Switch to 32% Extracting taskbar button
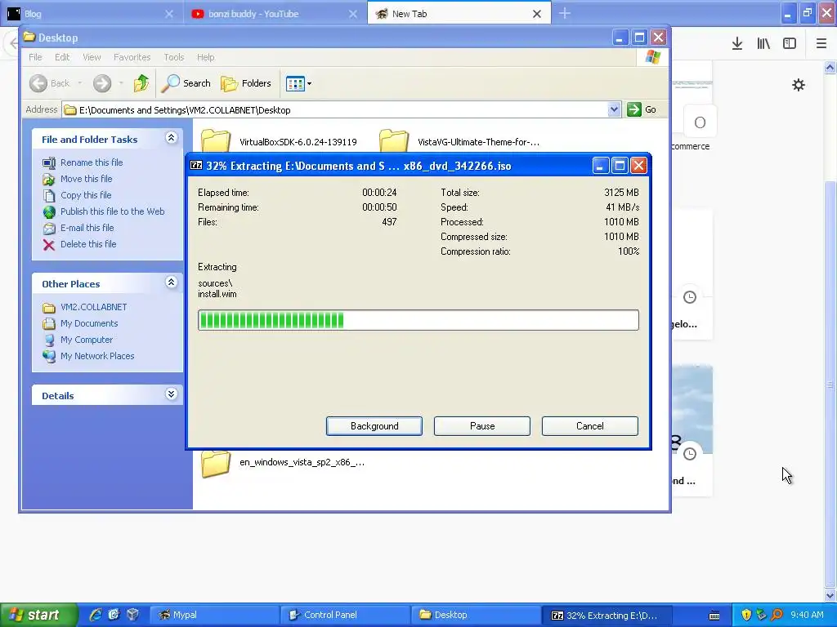The height and width of the screenshot is (627, 837). tap(607, 615)
